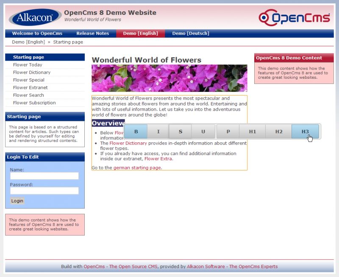Toggle strikethrough with S button
This screenshot has width=339, height=277.
click(181, 131)
